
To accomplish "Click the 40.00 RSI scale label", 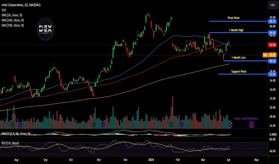I will click(x=272, y=151).
